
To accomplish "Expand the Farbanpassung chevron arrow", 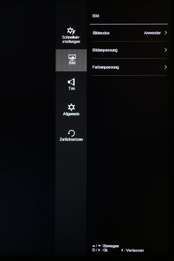I will pos(166,67).
